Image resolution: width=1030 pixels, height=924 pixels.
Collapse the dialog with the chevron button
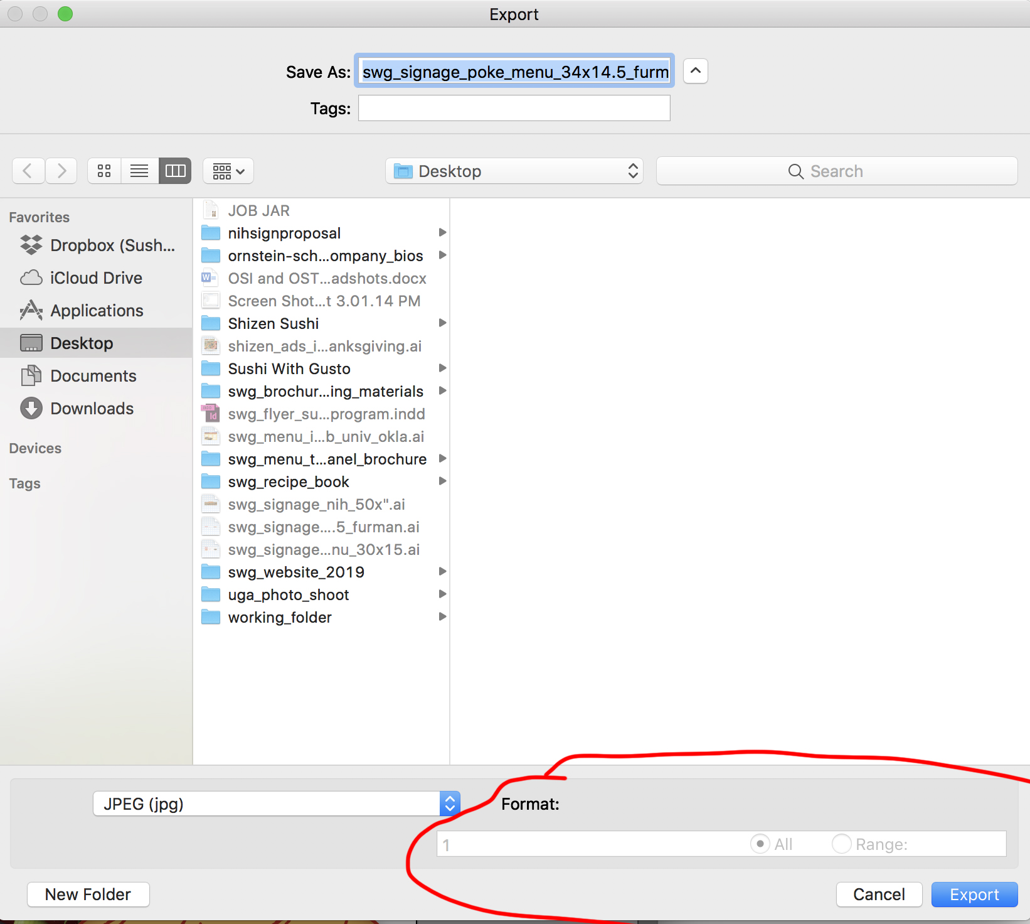pos(694,71)
